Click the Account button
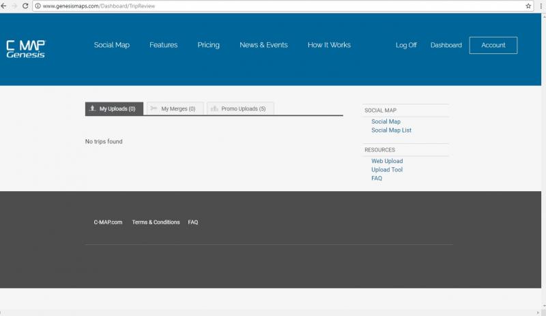 click(493, 45)
